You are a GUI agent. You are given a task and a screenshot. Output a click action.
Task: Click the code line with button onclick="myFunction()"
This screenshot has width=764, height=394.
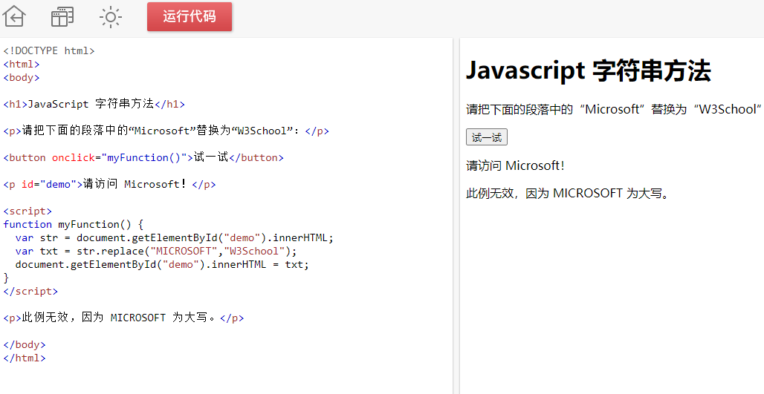143,157
